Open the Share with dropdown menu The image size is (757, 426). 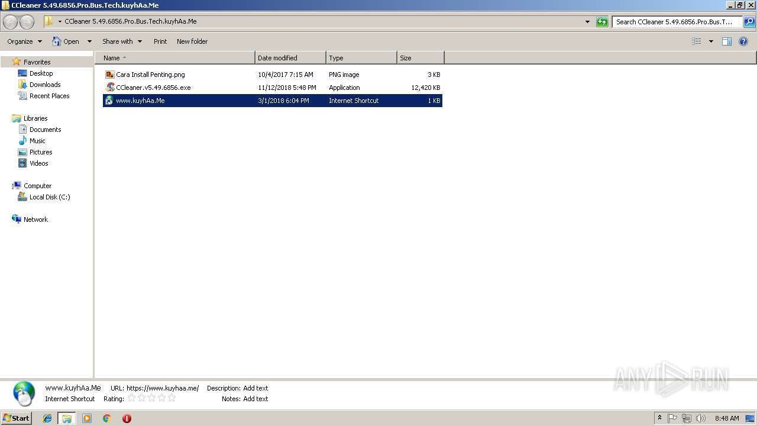tap(122, 41)
